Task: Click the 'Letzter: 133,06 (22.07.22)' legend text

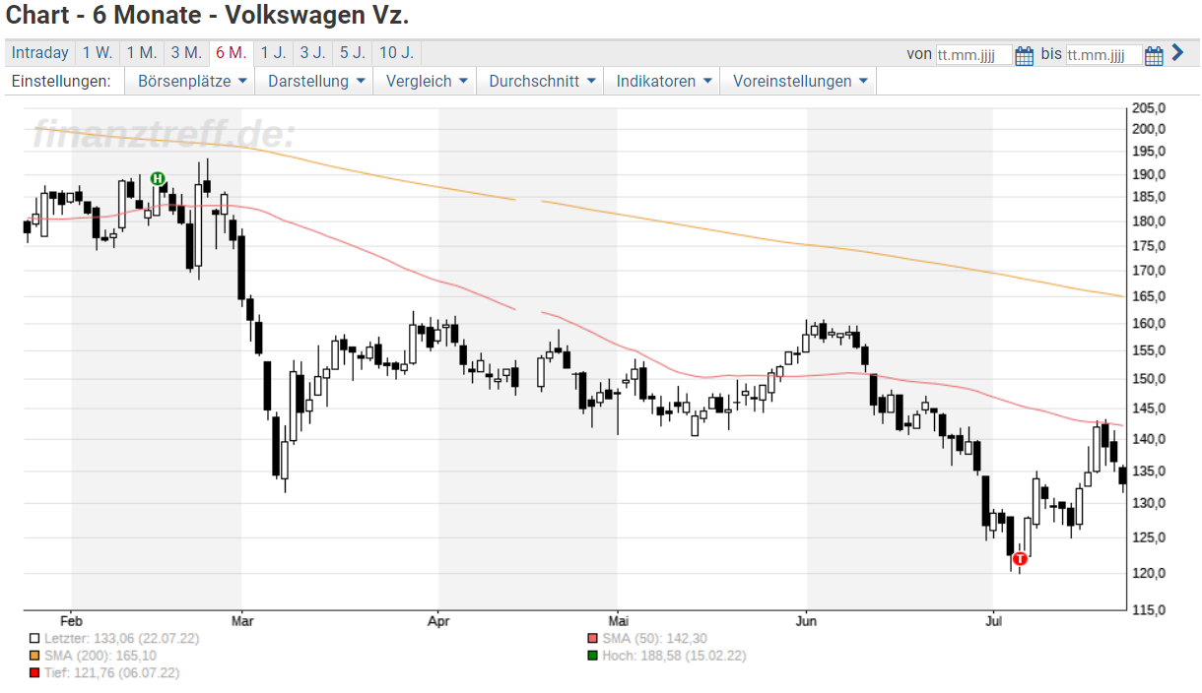Action: 121,639
